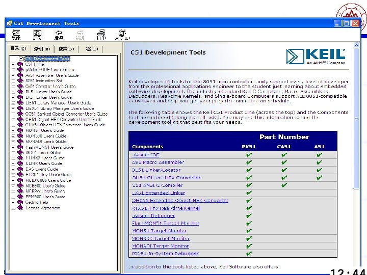Expand the RTX51 Tiny User's Guide node

pyautogui.click(x=13, y=175)
